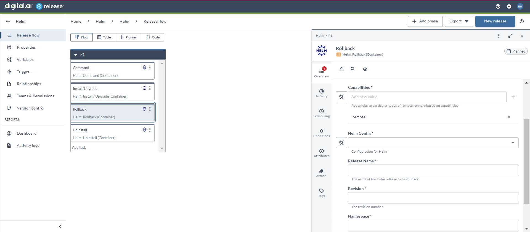This screenshot has height=232, width=530.
Task: Focus the Namespace field
Action: 433,226
